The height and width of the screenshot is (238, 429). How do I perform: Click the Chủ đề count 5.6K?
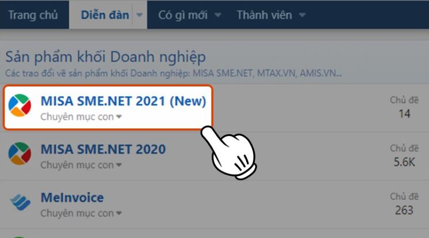tap(404, 162)
